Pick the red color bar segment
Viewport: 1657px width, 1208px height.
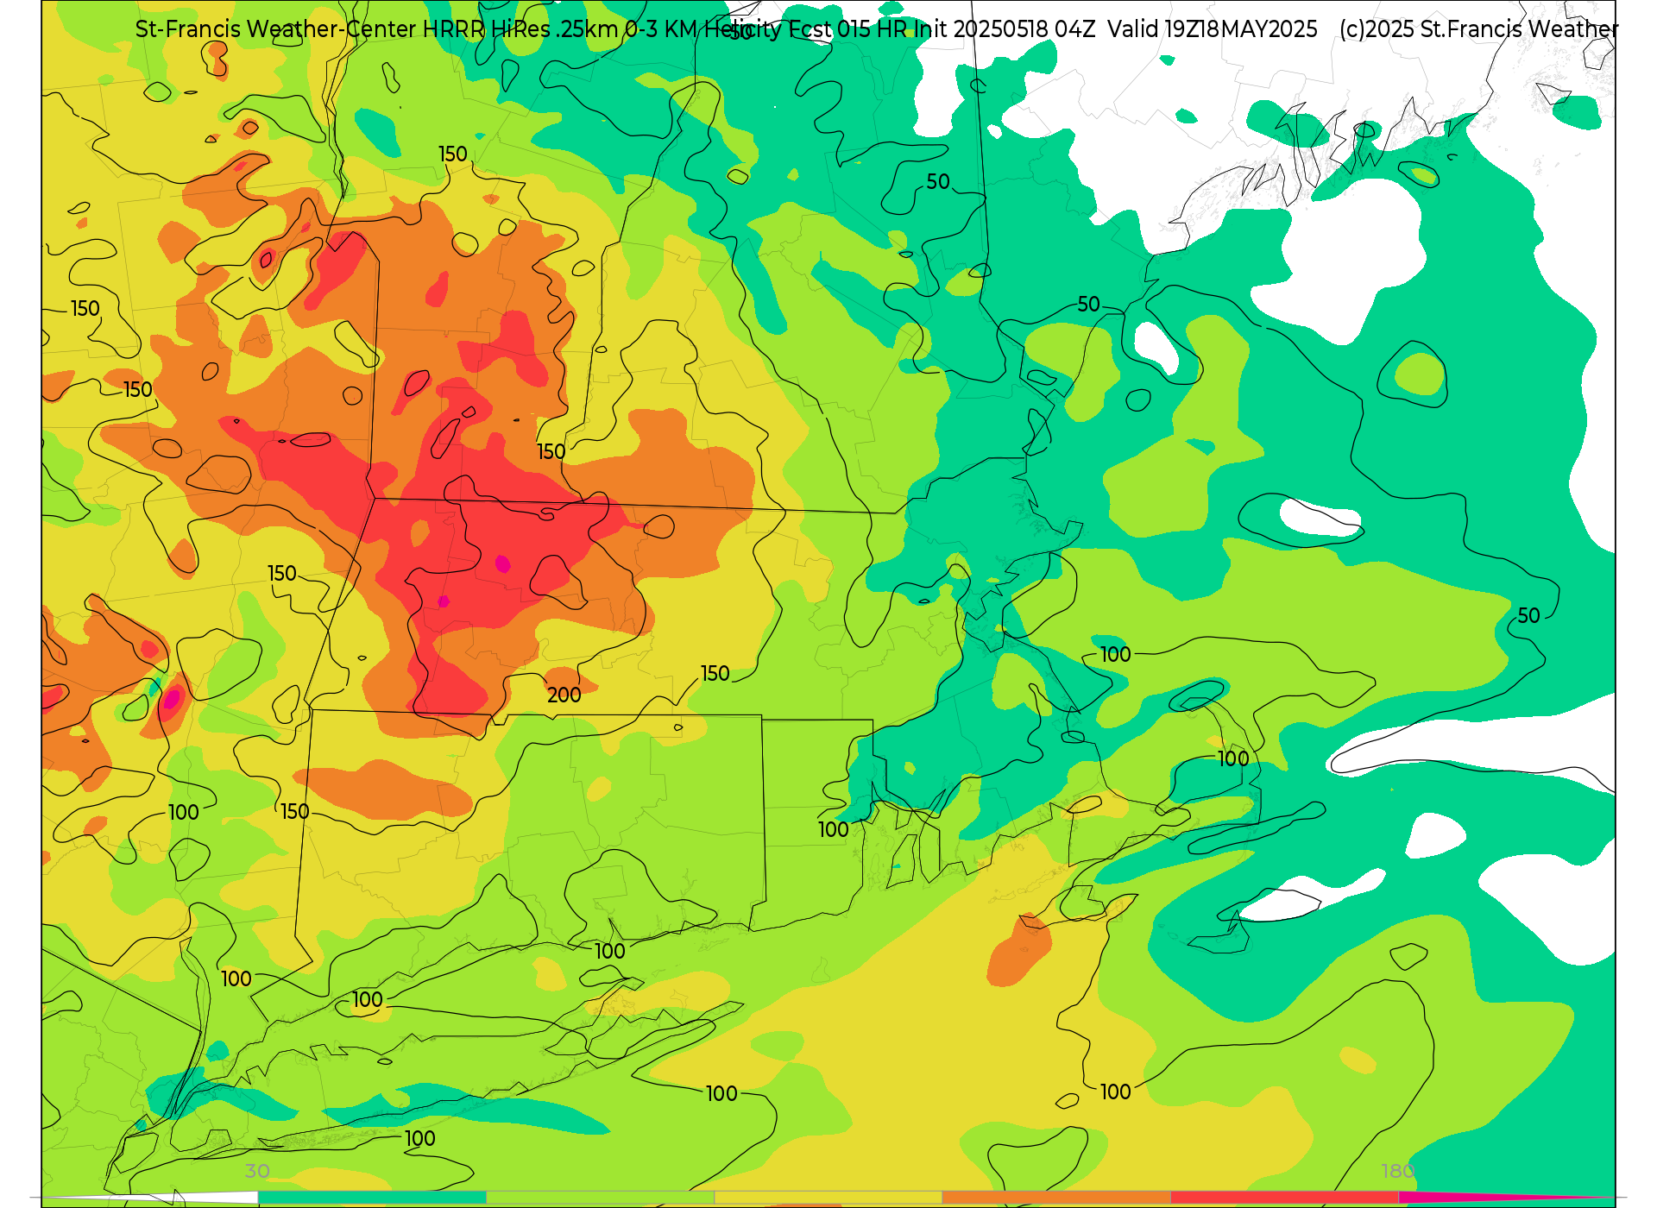(1285, 1198)
